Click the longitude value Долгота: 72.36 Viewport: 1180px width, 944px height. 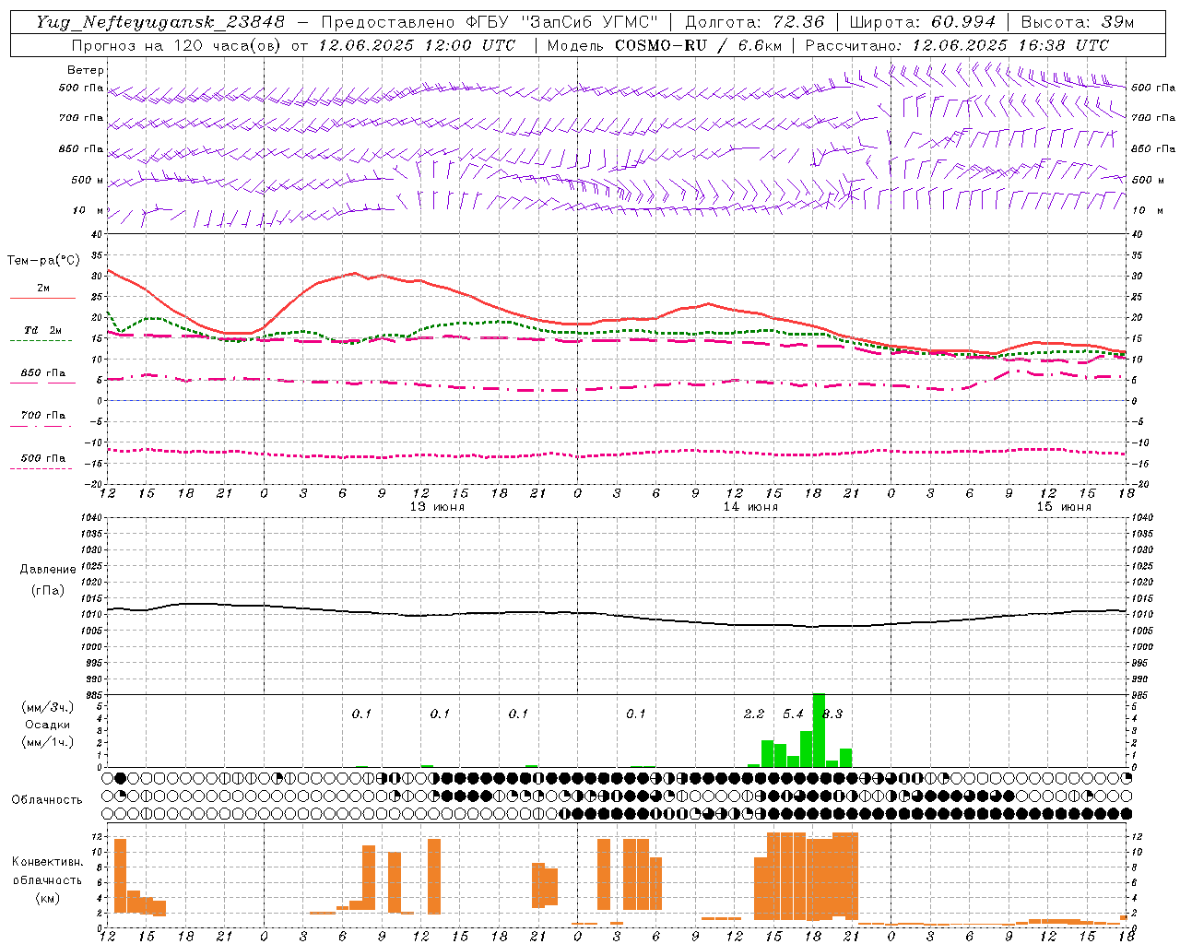[754, 22]
